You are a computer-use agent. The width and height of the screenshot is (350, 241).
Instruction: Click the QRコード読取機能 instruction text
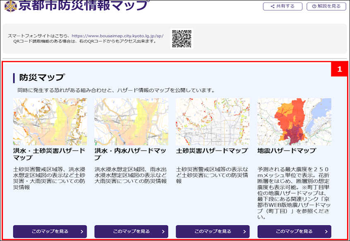coord(84,41)
